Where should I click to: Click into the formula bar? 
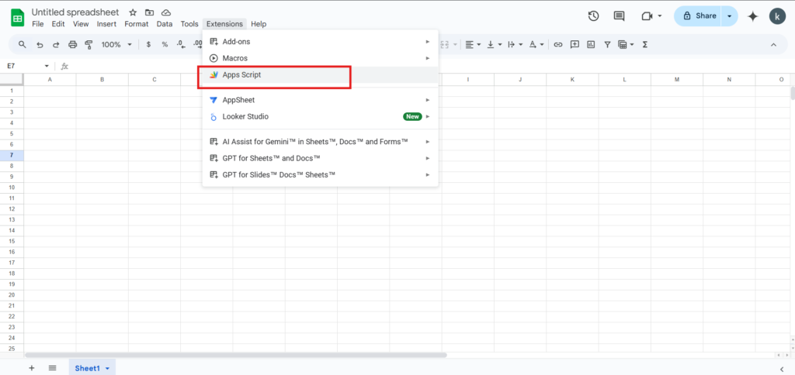pos(431,67)
